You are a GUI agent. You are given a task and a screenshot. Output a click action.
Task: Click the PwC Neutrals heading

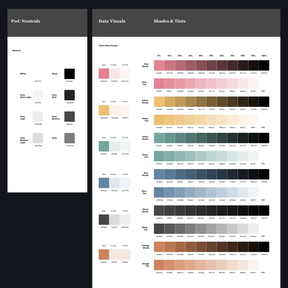26,21
